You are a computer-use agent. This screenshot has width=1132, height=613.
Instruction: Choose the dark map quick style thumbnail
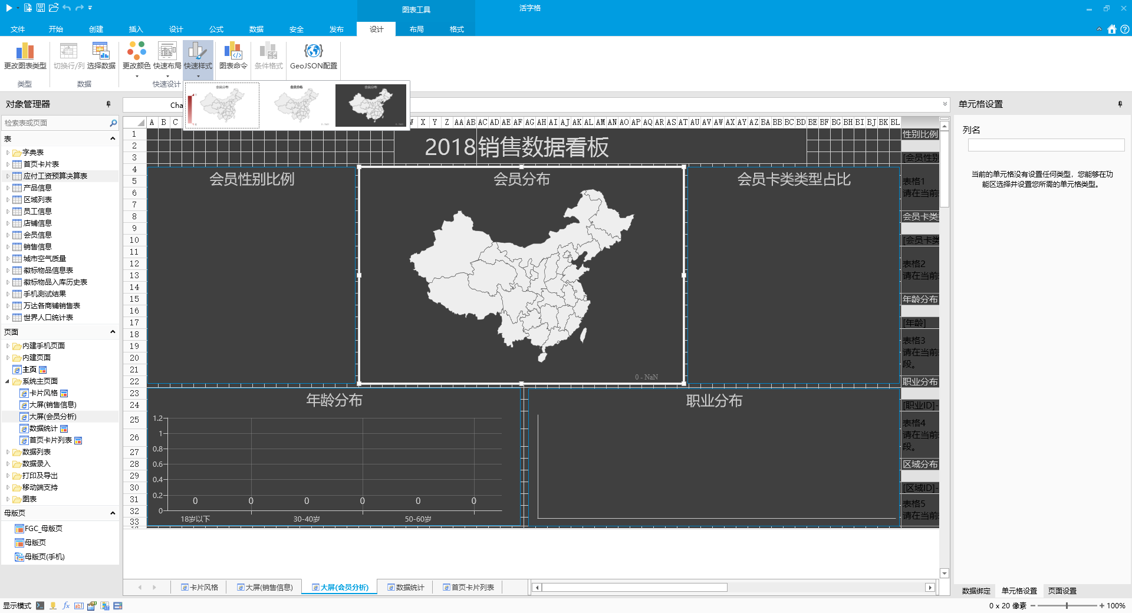tap(371, 105)
